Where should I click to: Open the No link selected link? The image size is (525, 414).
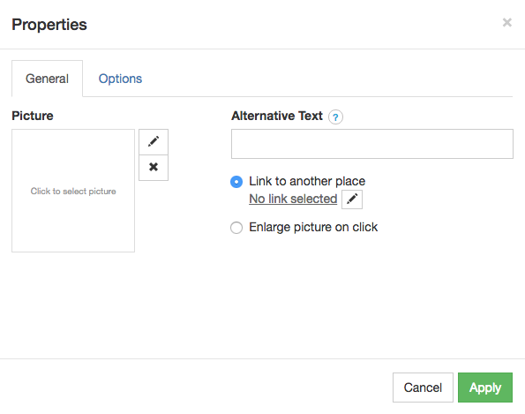(293, 199)
